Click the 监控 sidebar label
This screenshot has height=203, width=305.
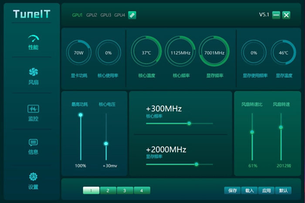pos(33,118)
